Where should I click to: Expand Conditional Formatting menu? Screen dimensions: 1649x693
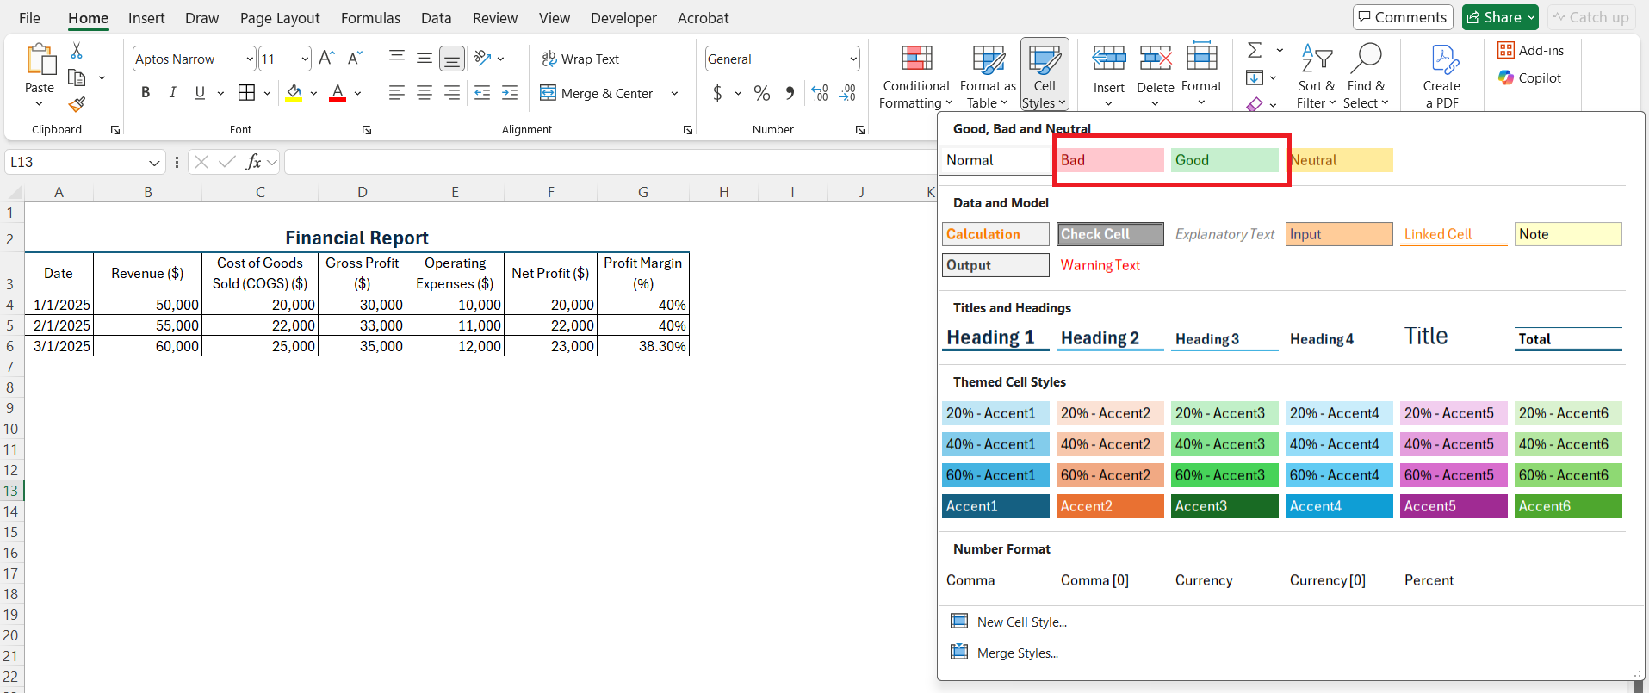[916, 77]
